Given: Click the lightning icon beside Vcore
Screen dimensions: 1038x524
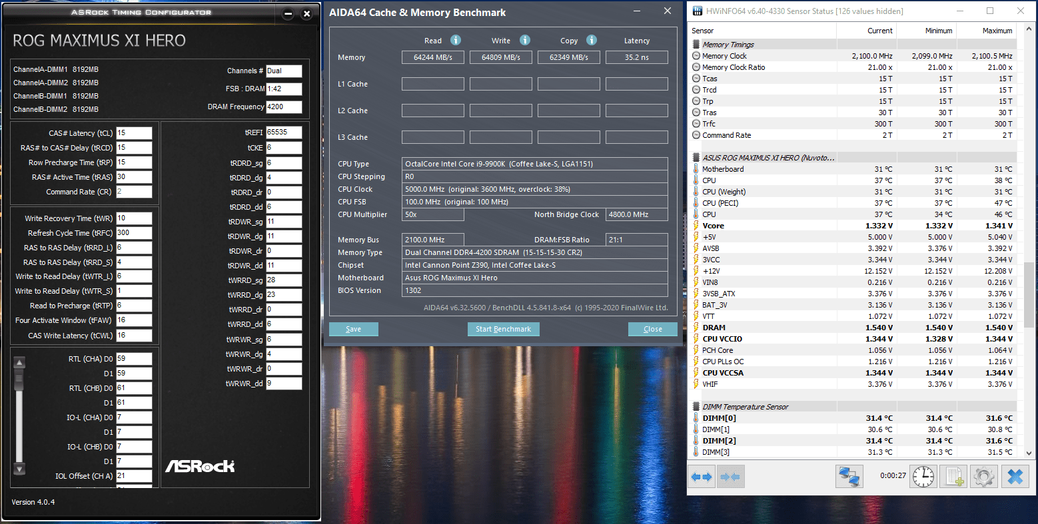Looking at the screenshot, I should pos(696,226).
